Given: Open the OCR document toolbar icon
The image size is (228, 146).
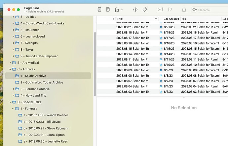Looking at the screenshot, I should coord(99,10).
